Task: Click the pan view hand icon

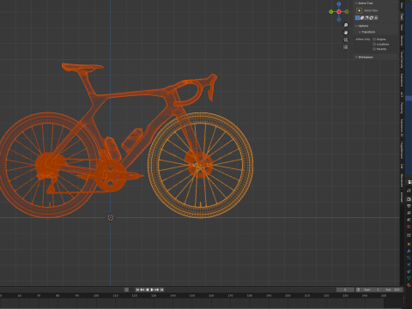Action: tap(346, 33)
